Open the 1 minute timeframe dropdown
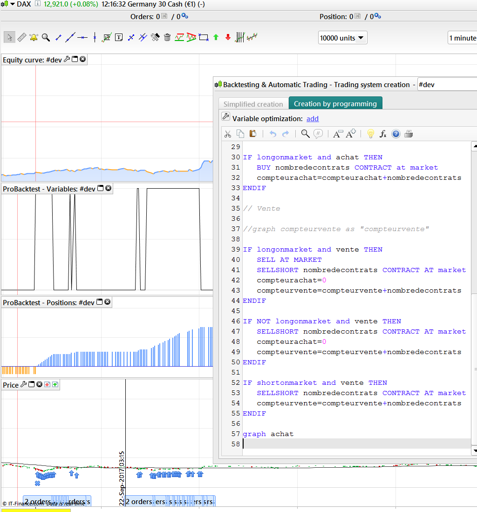The height and width of the screenshot is (512, 477). click(x=462, y=38)
